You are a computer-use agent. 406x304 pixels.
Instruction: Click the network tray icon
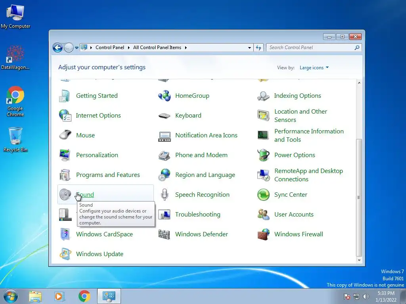[356, 296]
